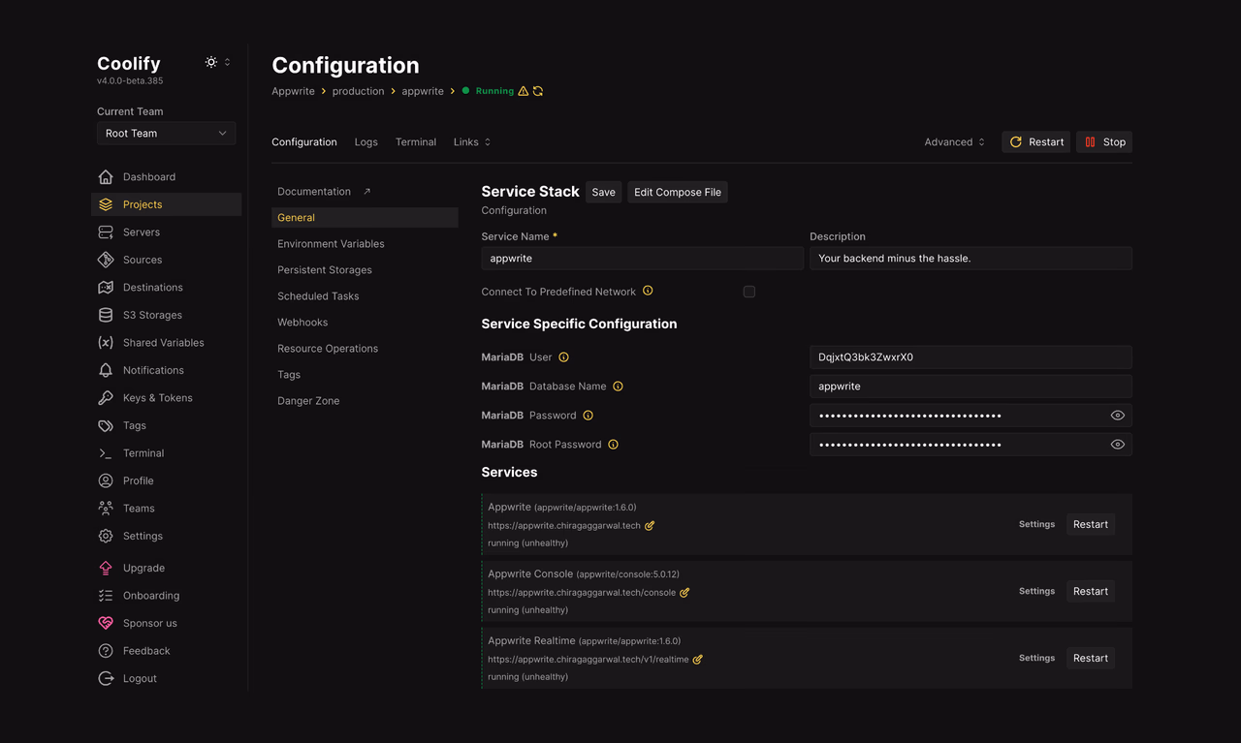The width and height of the screenshot is (1241, 743).
Task: Click the Teams people icon
Action: point(106,509)
